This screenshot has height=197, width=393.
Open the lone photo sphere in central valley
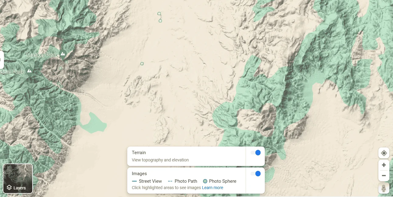[142, 64]
